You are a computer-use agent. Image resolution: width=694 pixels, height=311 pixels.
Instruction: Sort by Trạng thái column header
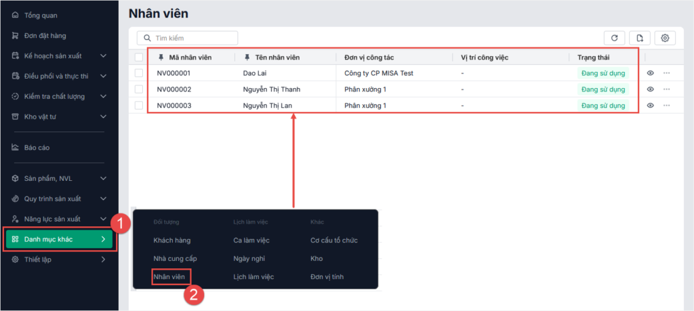(594, 57)
